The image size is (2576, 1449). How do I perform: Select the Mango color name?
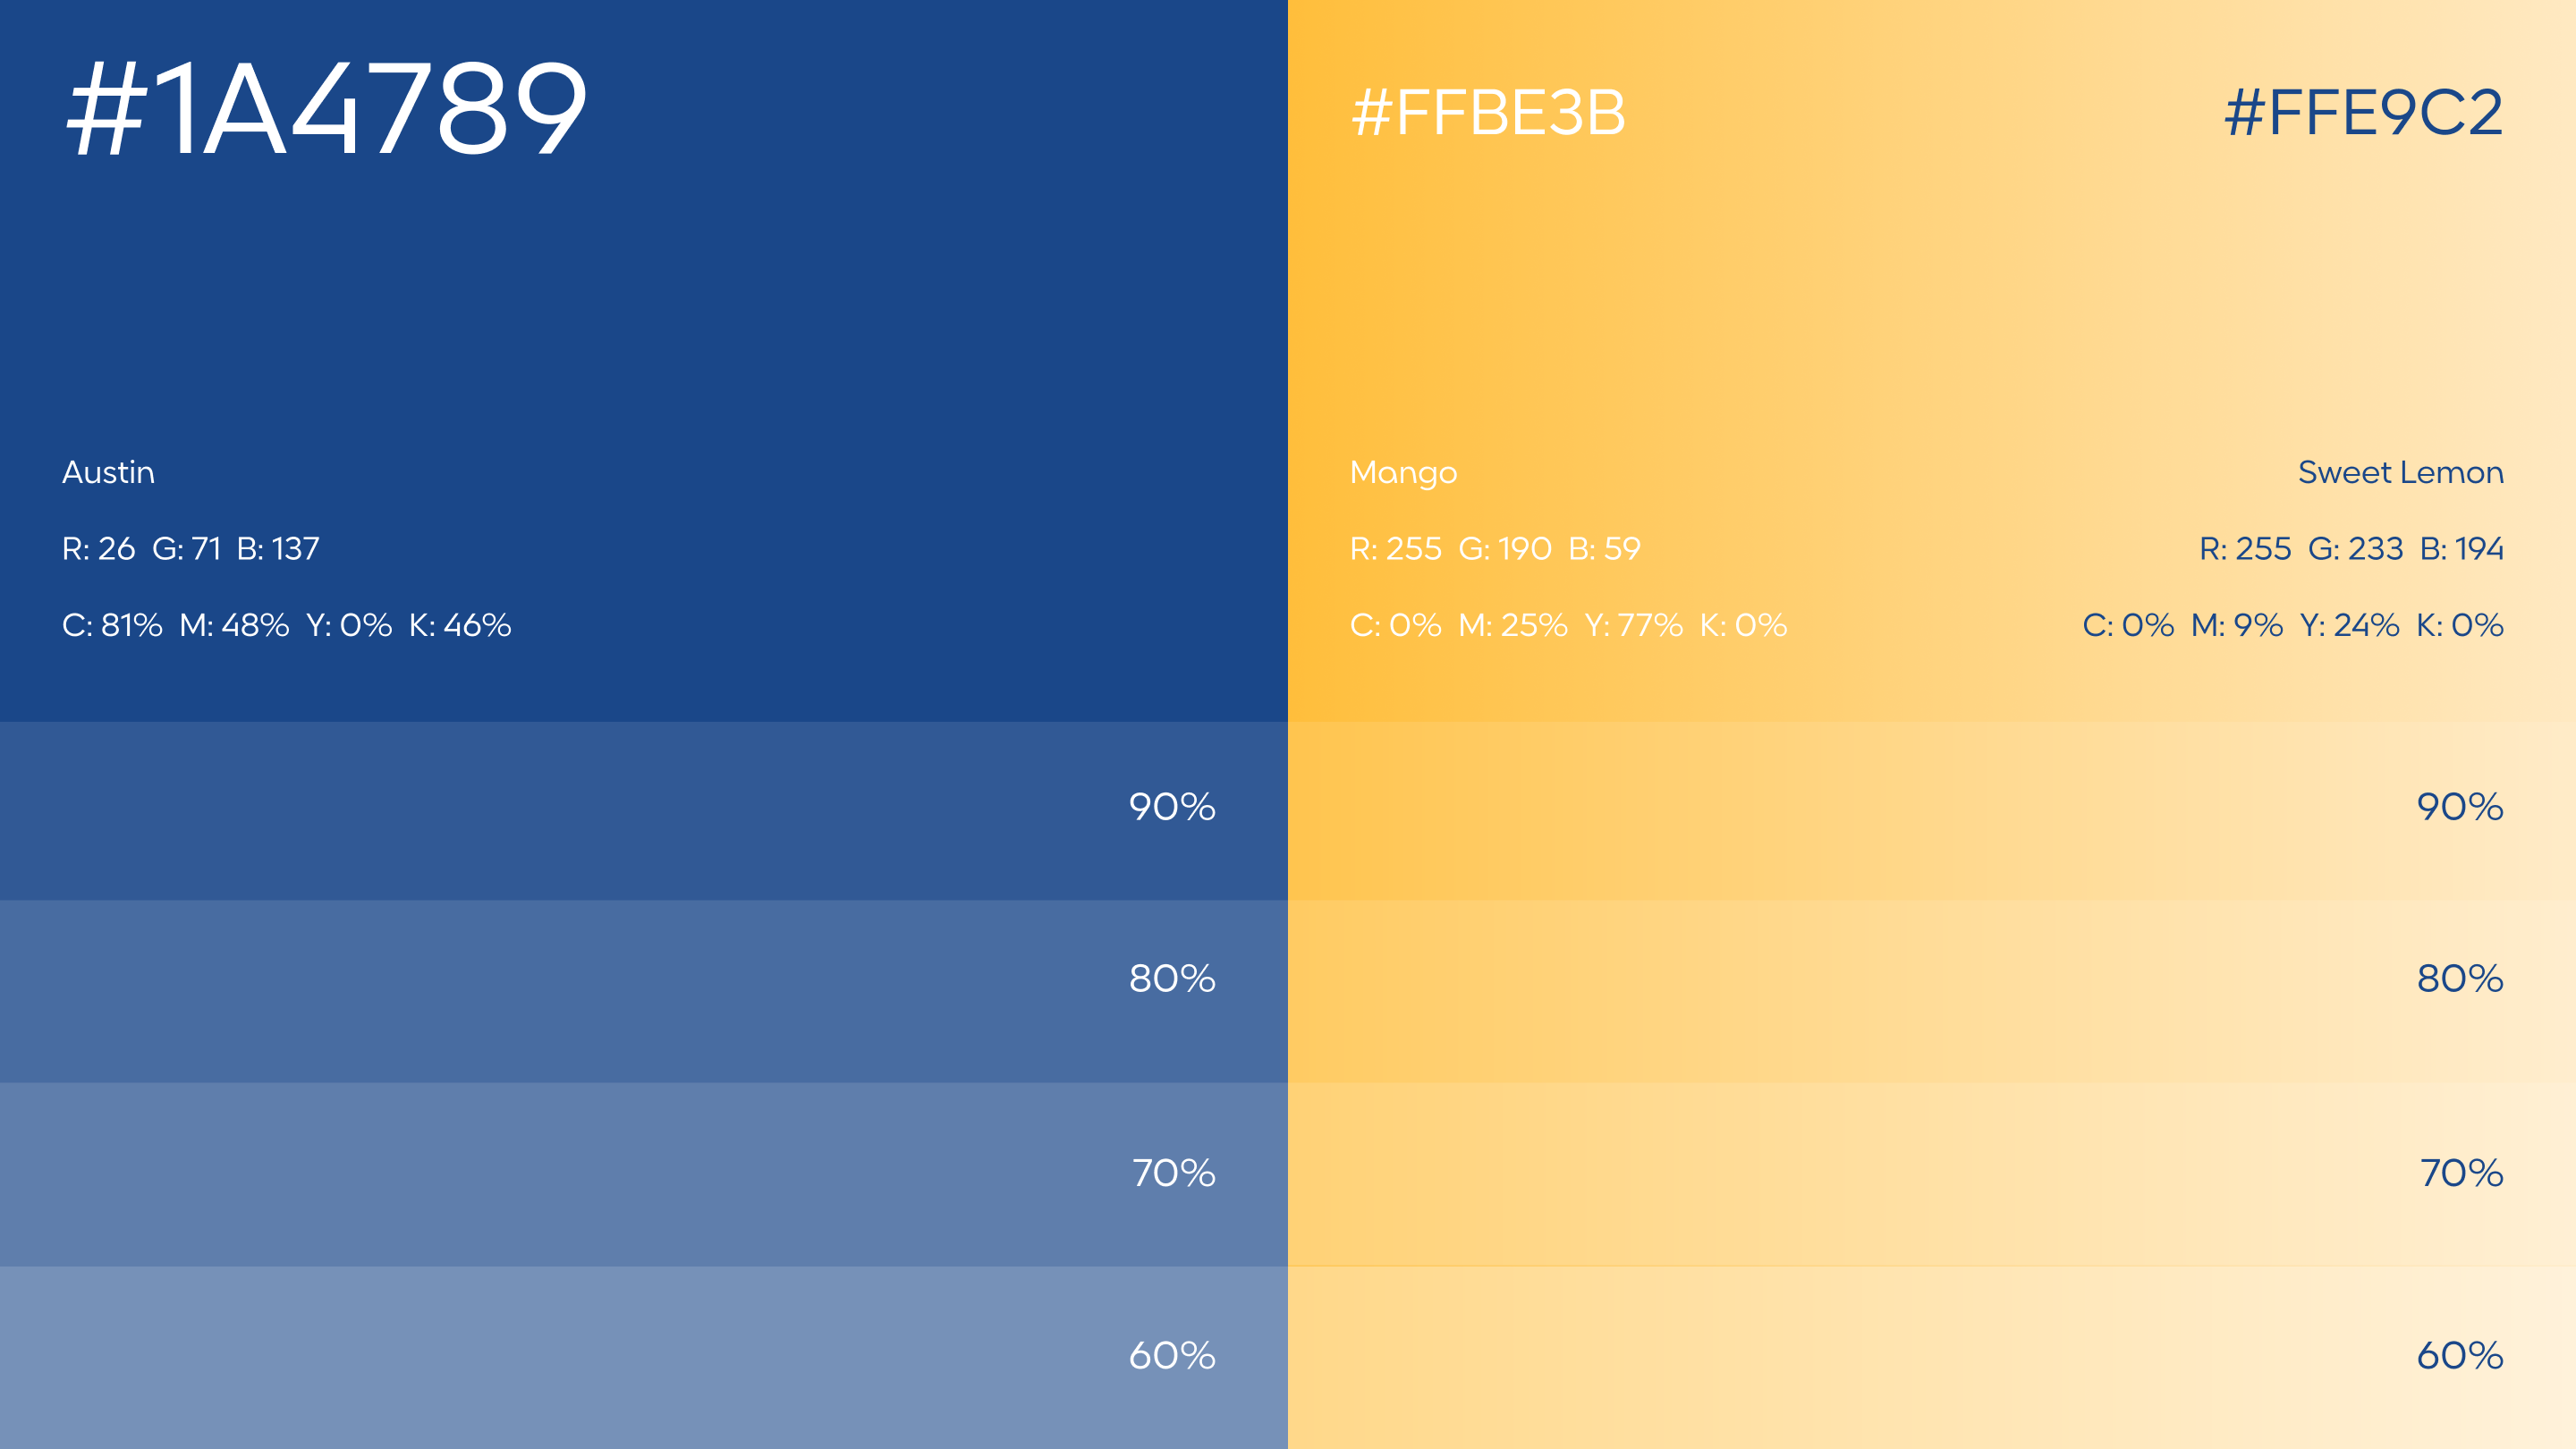pyautogui.click(x=1403, y=472)
